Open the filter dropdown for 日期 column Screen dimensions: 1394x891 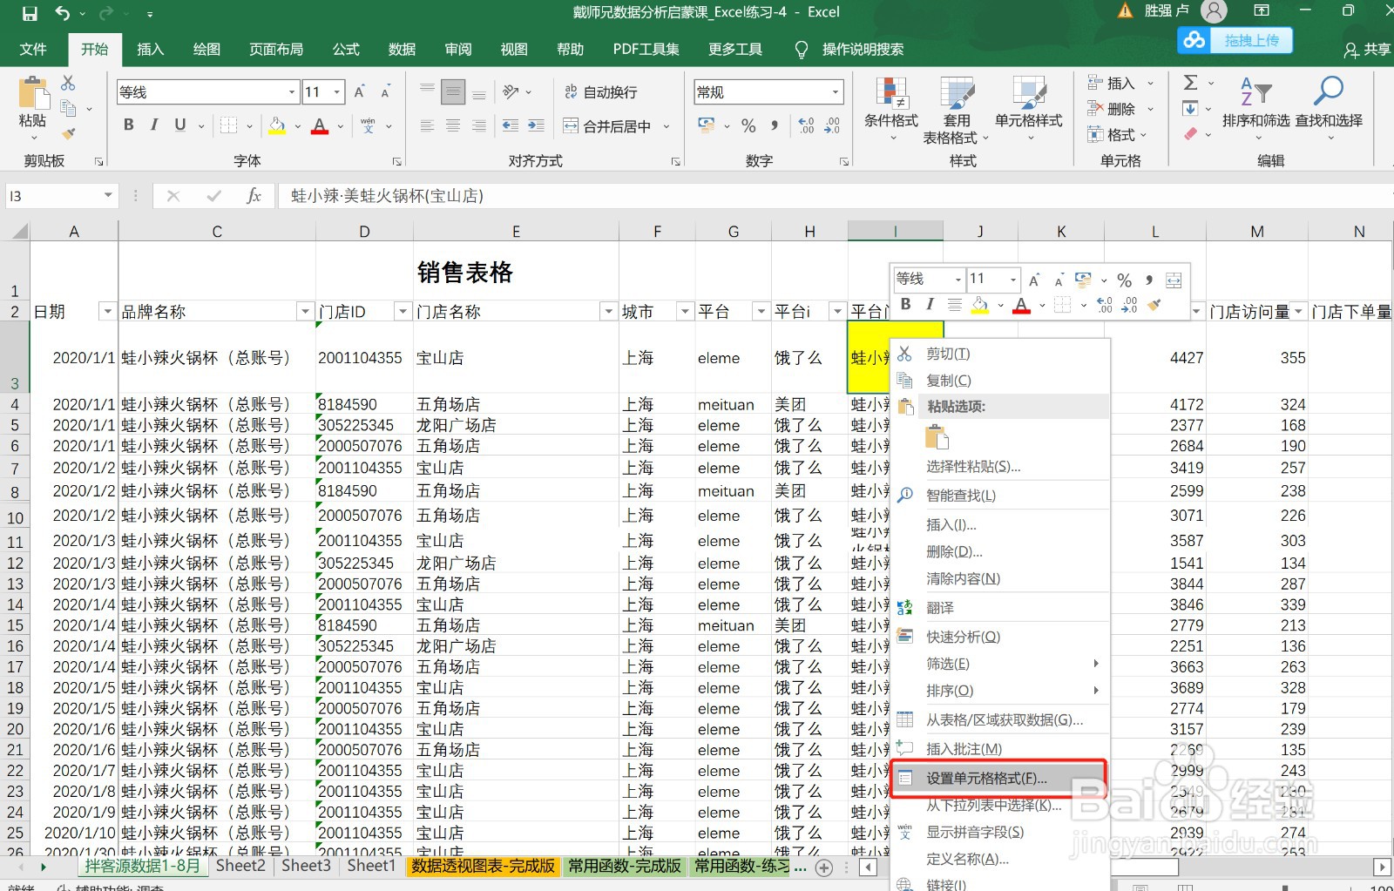tap(107, 312)
